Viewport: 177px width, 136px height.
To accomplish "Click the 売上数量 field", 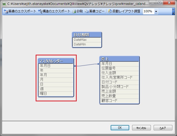I will pyautogui.click(x=120, y=96).
